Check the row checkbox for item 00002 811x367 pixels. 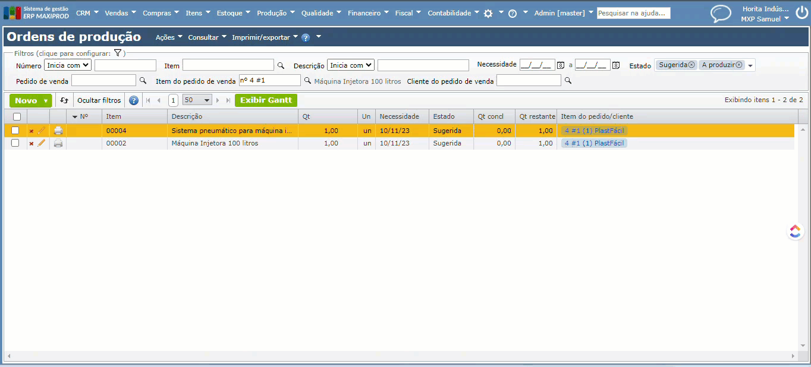[15, 143]
